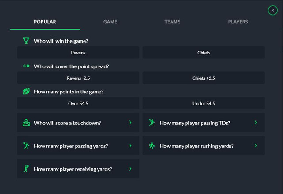Click the passing TDs thrower icon
The image size is (283, 194).
point(152,123)
